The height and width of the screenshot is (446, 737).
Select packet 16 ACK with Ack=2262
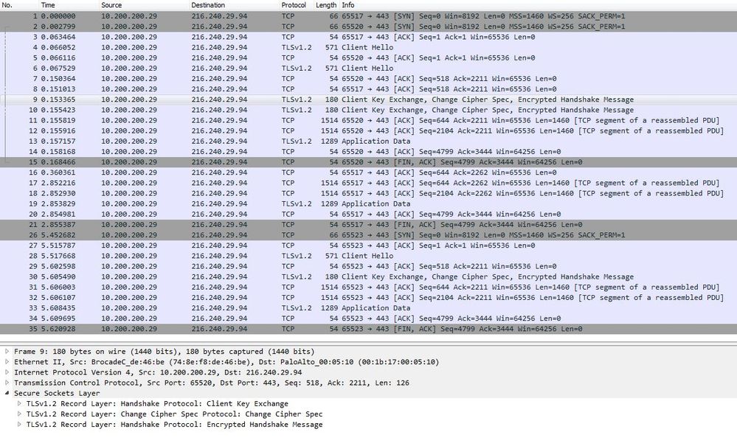pos(369,173)
